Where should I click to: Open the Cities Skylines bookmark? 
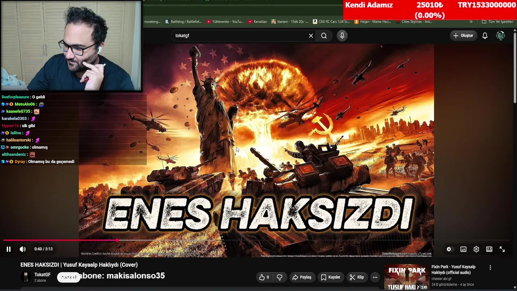click(414, 22)
